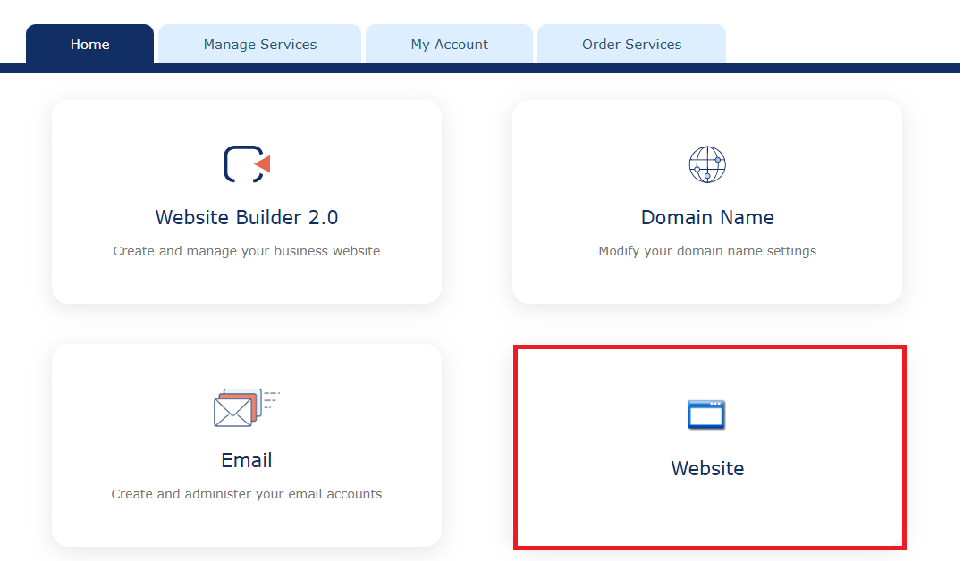Open the Website Builder 2.0 title link
This screenshot has width=963, height=561.
(247, 217)
